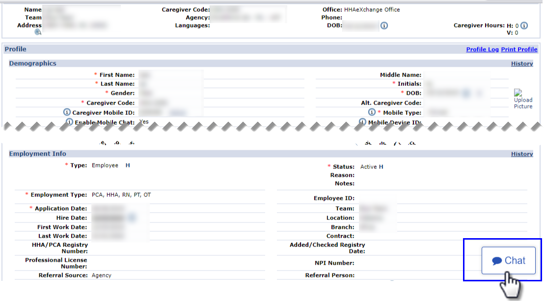545x301 pixels.
Task: Open the Chat button
Action: click(x=508, y=261)
